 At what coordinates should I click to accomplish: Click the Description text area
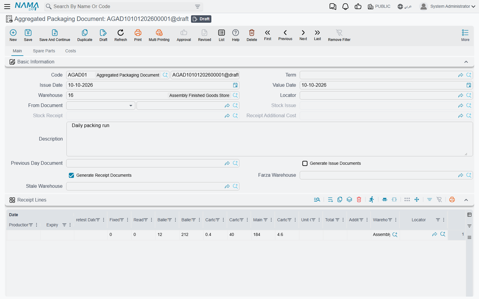(x=269, y=139)
